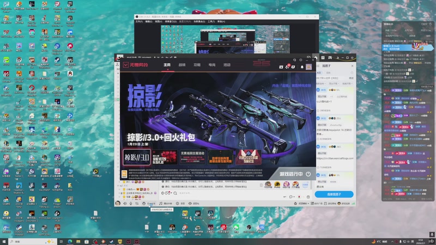Toggle the YY speaker volume icon
The image size is (436, 245).
tap(125, 203)
